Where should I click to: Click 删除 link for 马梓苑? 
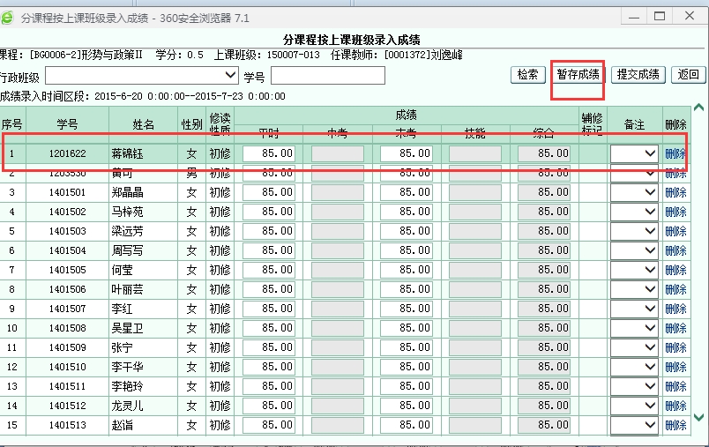[675, 212]
